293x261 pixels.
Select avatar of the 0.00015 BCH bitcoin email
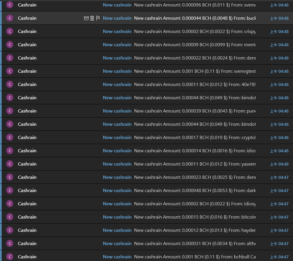10,217
